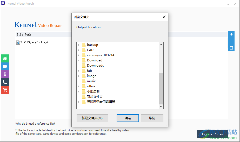Viewport: 240px width, 142px height.
Task: Expand the careueyes_183214 folder
Action: tap(78, 55)
